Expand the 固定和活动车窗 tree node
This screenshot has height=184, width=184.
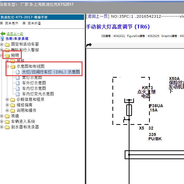coord(2,44)
